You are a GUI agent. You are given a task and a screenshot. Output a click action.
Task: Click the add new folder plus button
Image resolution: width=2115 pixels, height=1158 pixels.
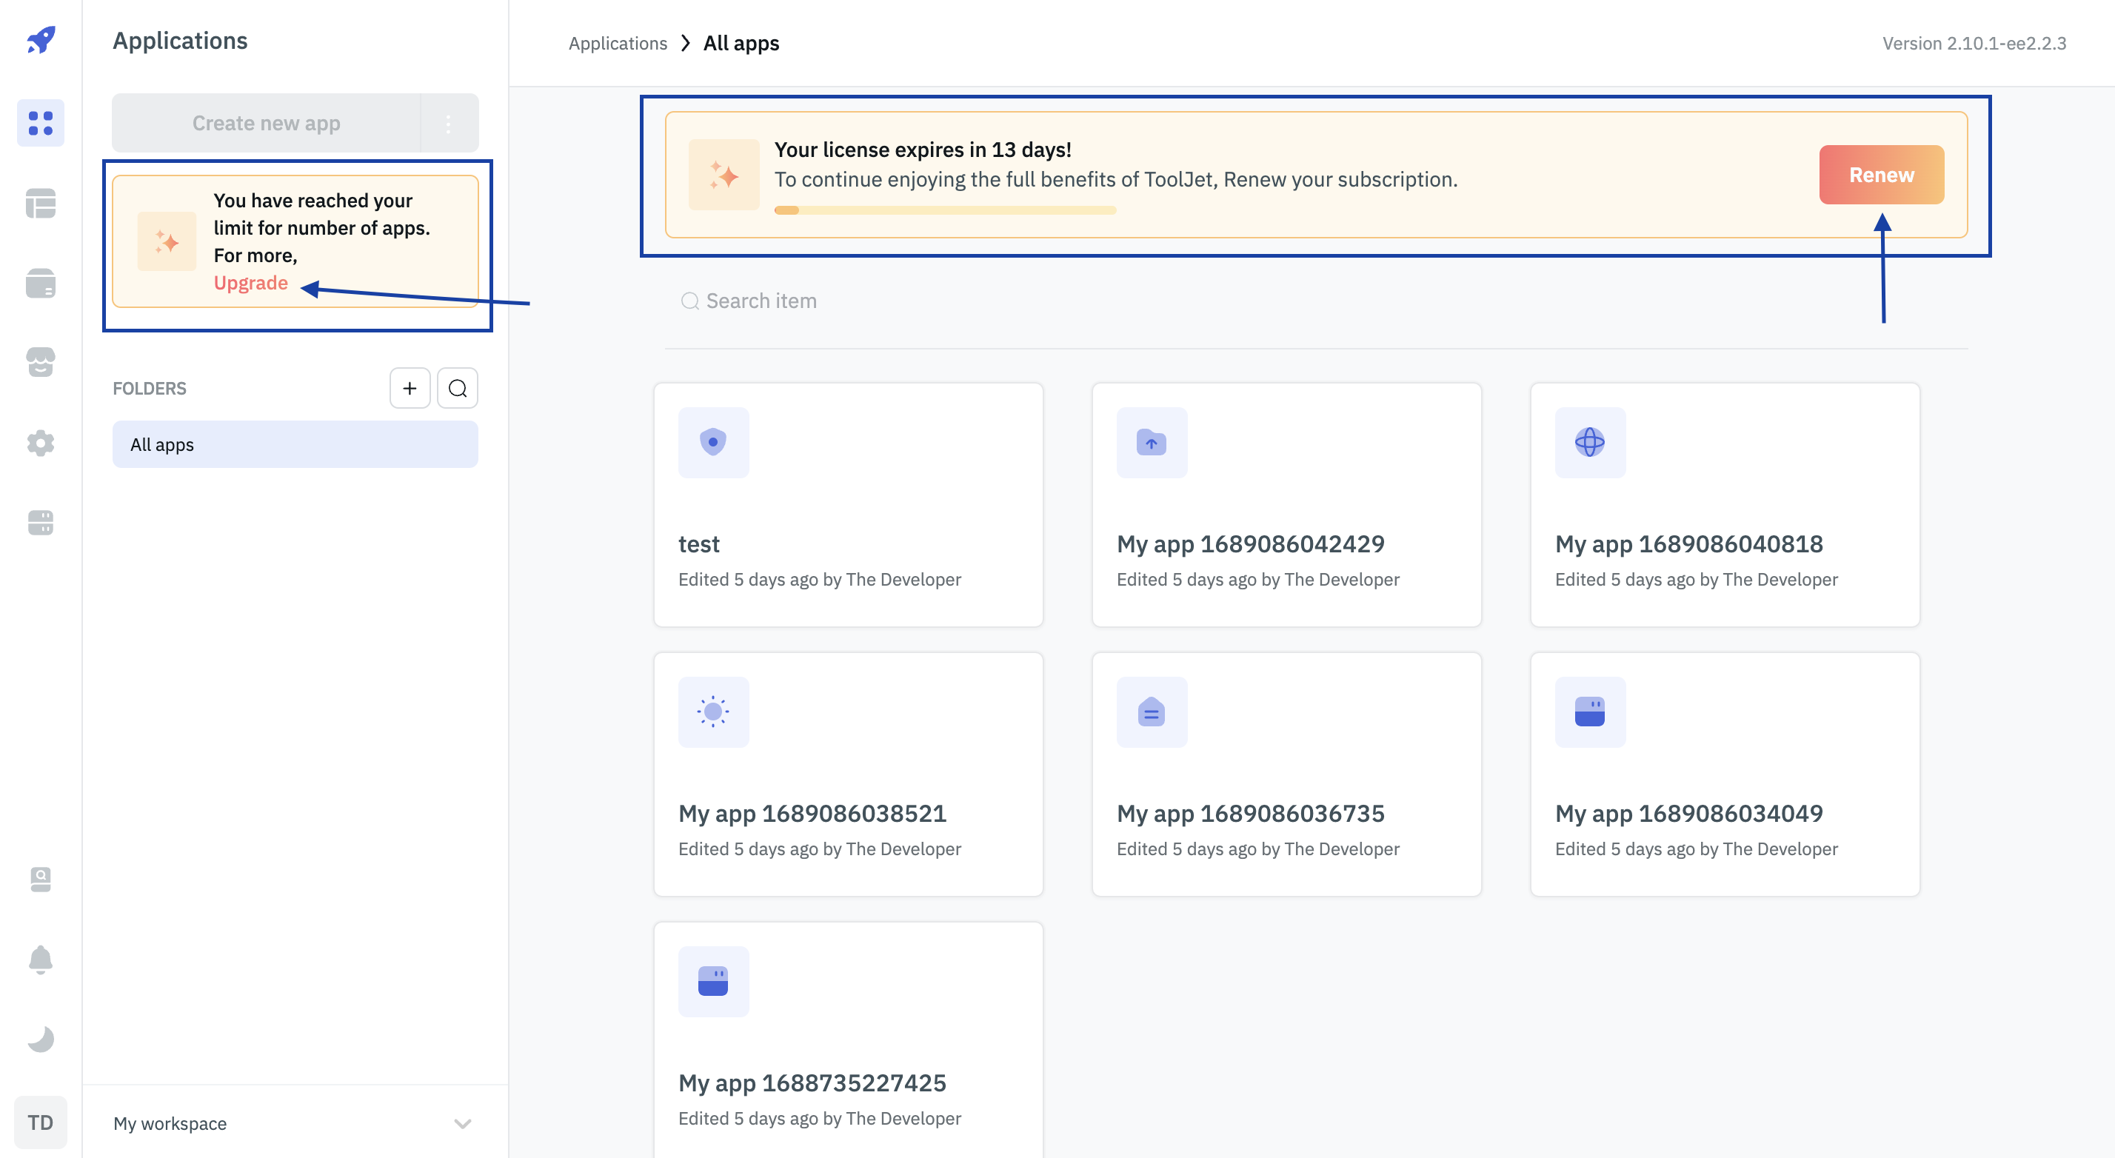point(410,388)
